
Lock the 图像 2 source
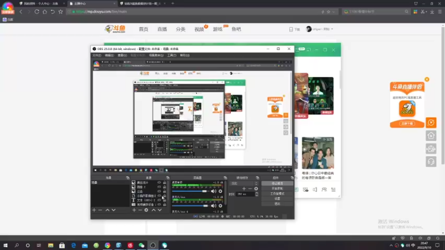(x=164, y=187)
